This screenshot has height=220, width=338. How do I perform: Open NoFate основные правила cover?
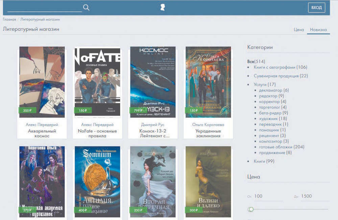pos(97,82)
